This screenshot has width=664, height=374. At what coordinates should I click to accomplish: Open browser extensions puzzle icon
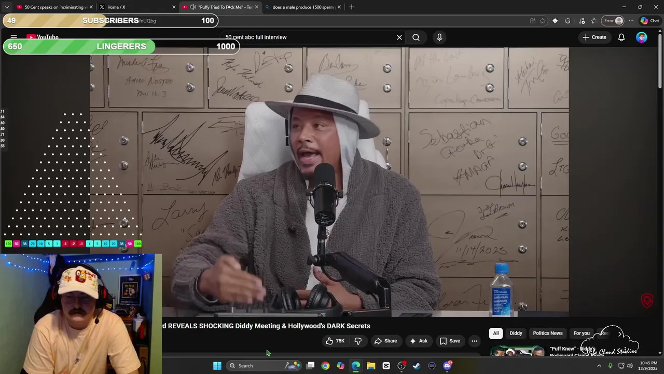coord(568,21)
